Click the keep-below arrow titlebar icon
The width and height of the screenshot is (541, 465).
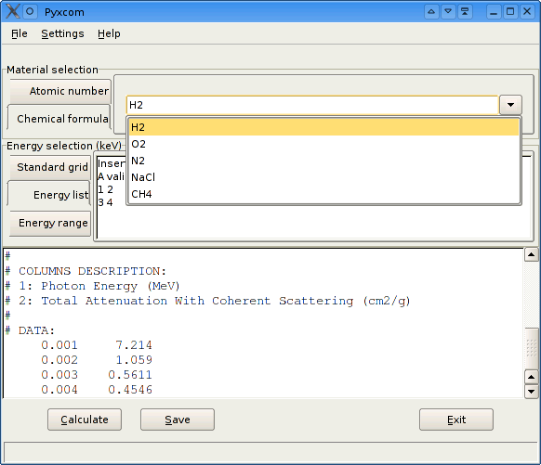click(x=448, y=12)
